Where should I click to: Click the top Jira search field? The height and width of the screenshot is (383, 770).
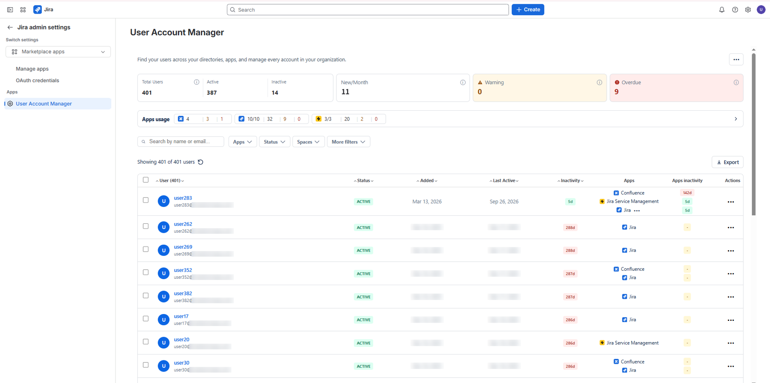(368, 9)
